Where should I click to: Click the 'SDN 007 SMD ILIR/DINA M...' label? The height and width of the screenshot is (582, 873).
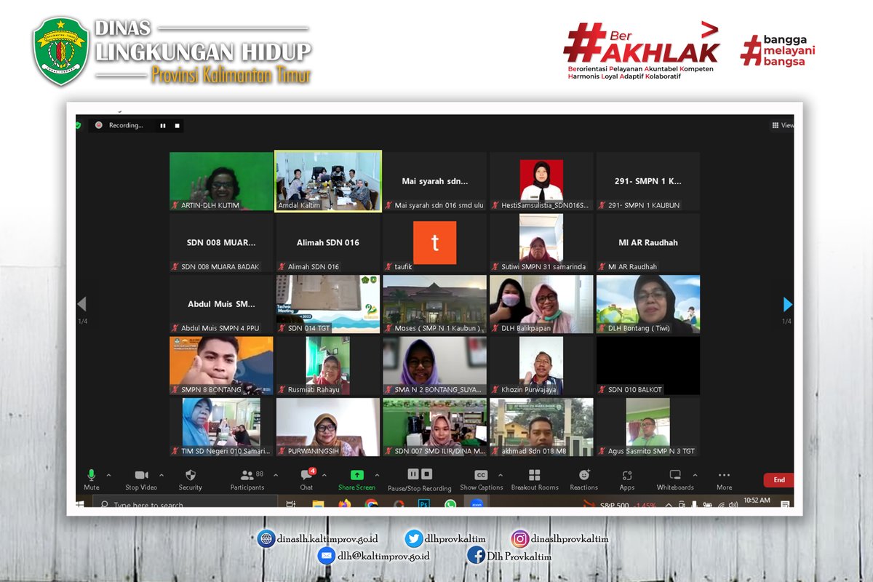[x=439, y=451]
